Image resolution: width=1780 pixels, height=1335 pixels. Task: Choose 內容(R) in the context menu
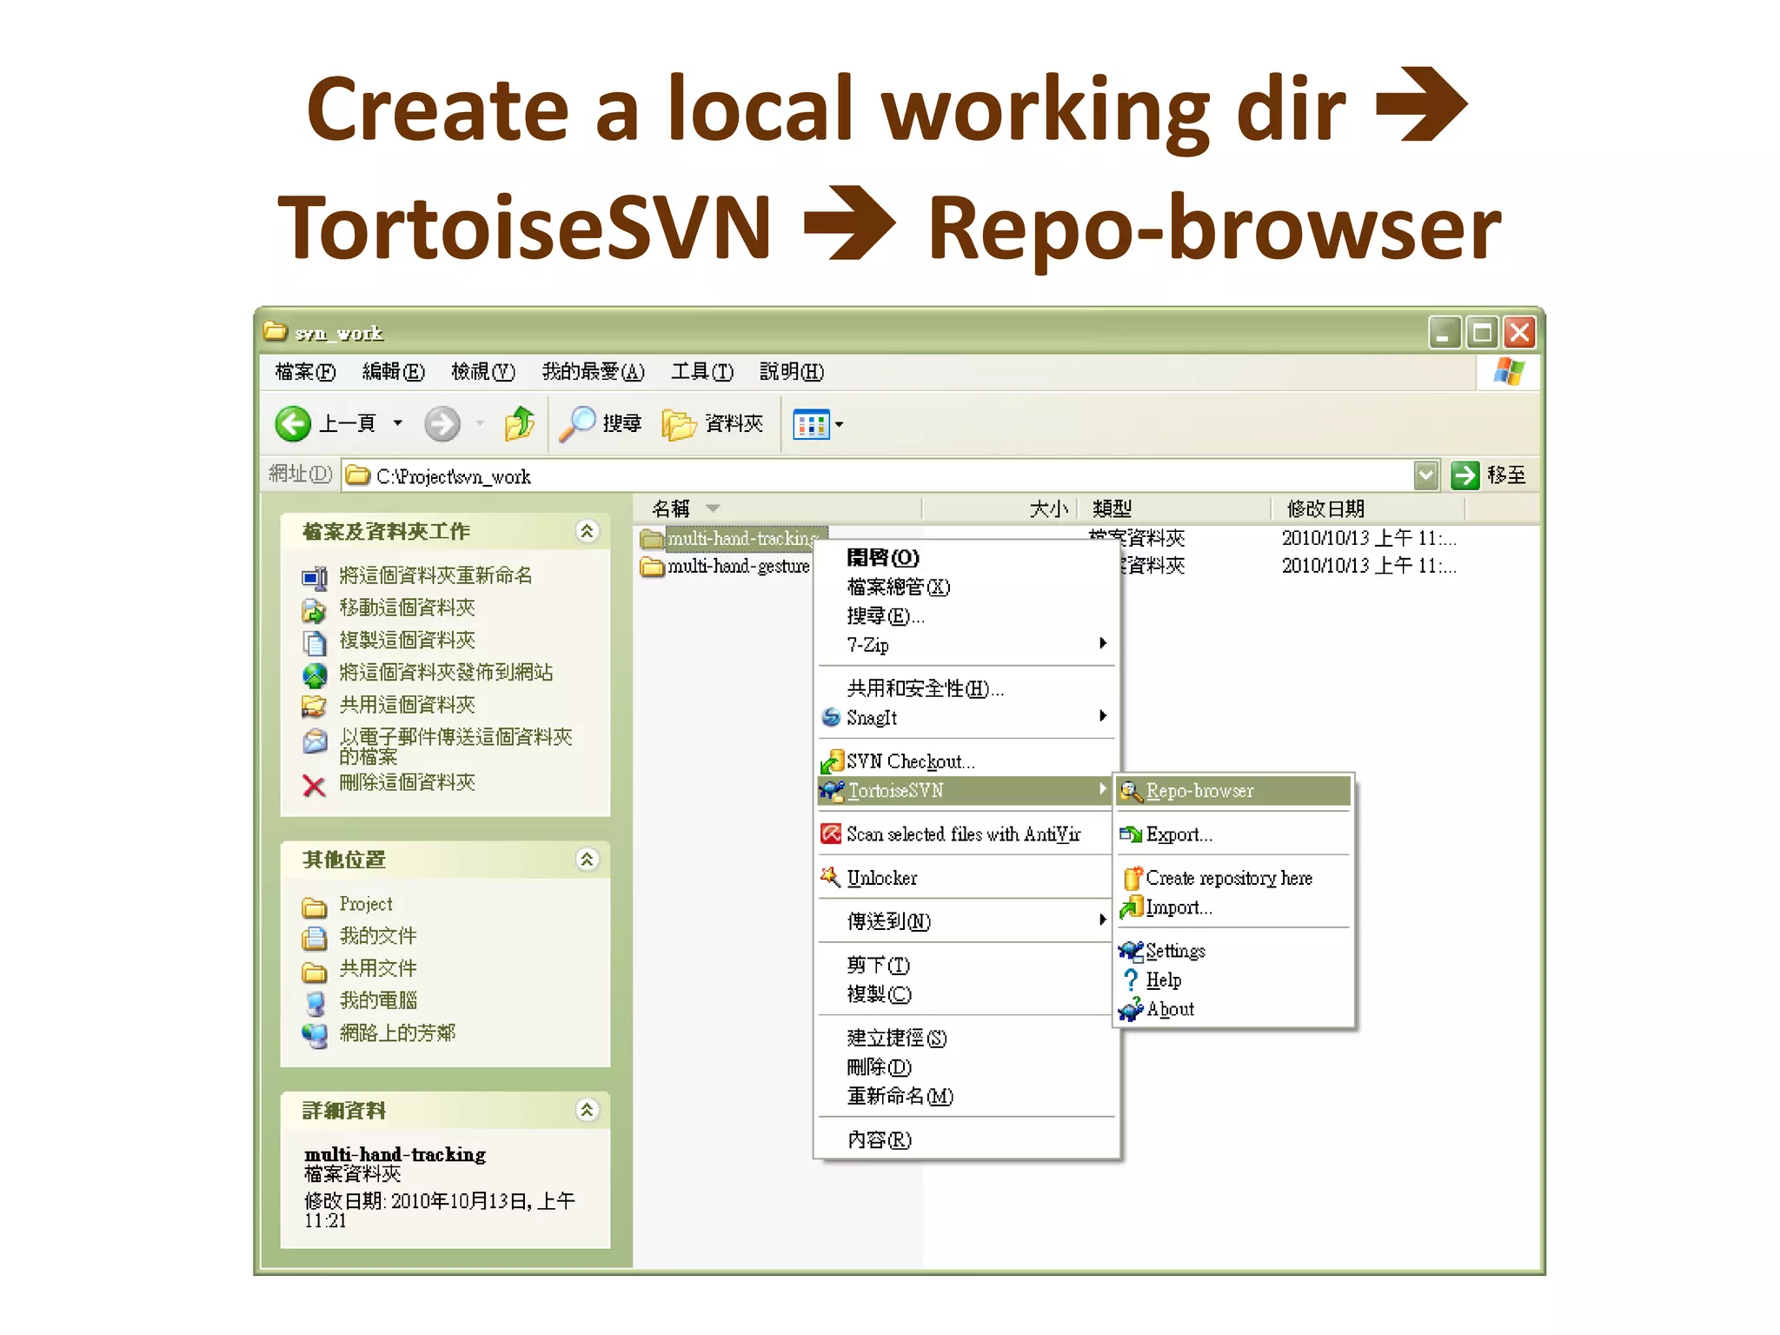[966, 1139]
